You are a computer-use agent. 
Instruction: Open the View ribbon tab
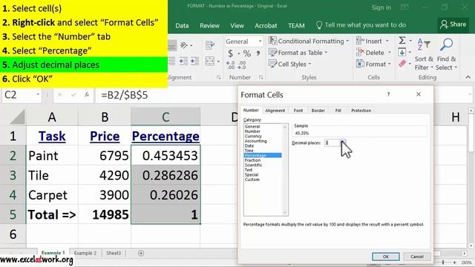point(237,26)
